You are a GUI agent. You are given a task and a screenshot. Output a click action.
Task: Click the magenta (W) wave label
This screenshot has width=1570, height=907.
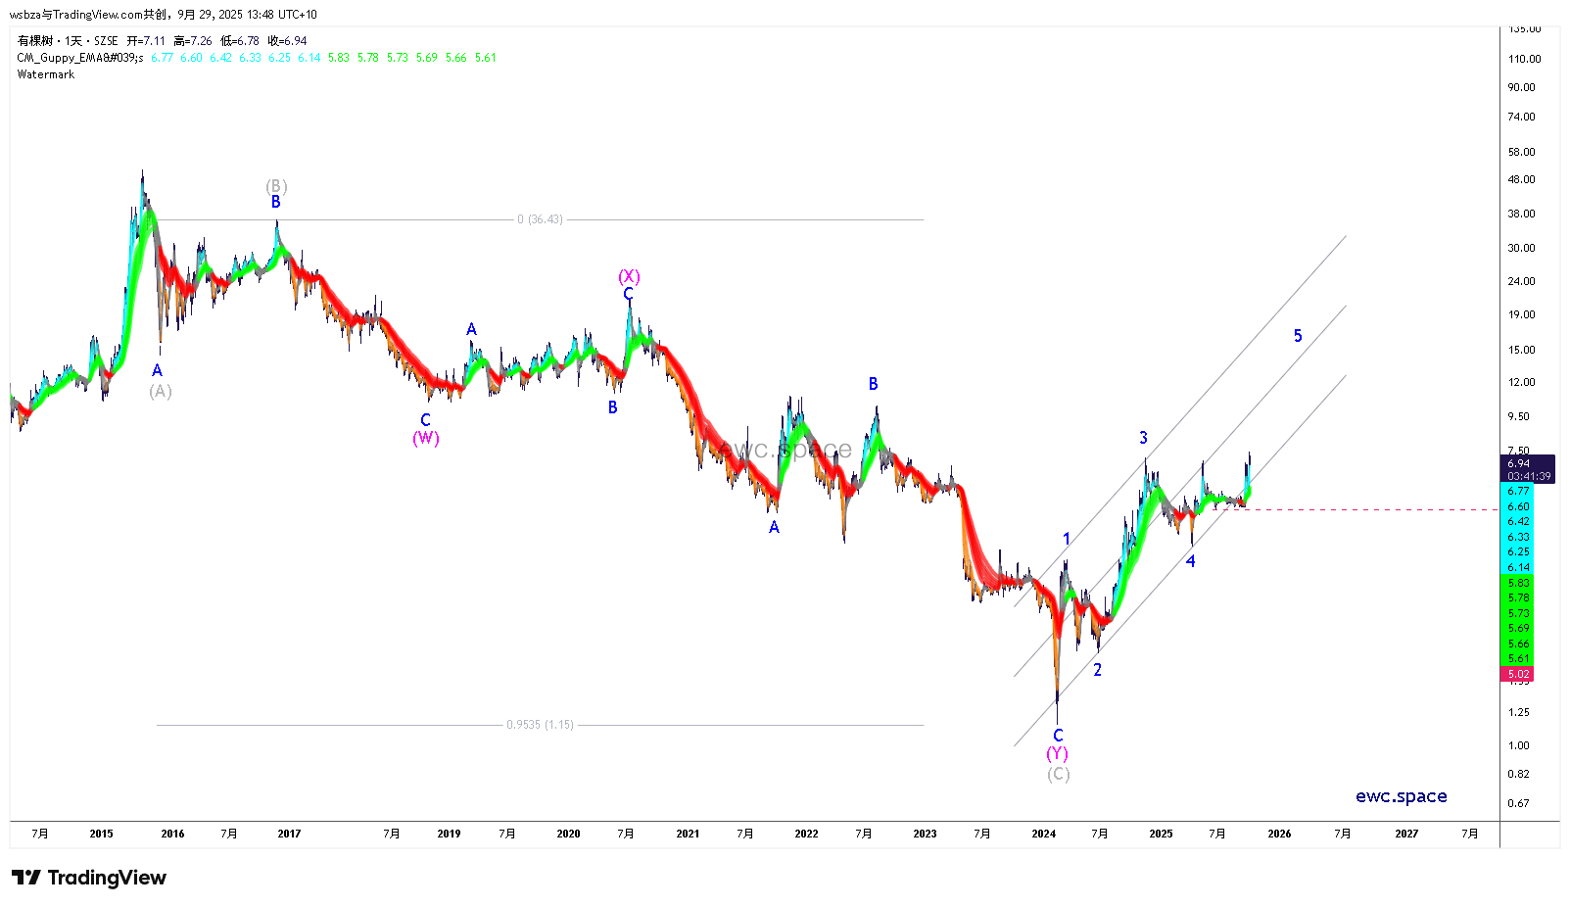click(x=425, y=438)
